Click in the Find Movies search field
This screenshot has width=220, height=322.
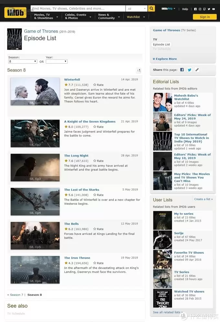[x=78, y=8]
